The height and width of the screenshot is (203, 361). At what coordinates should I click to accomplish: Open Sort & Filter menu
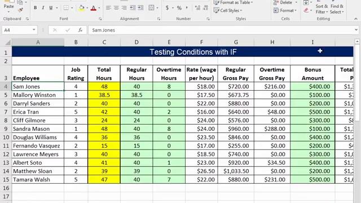(x=322, y=9)
